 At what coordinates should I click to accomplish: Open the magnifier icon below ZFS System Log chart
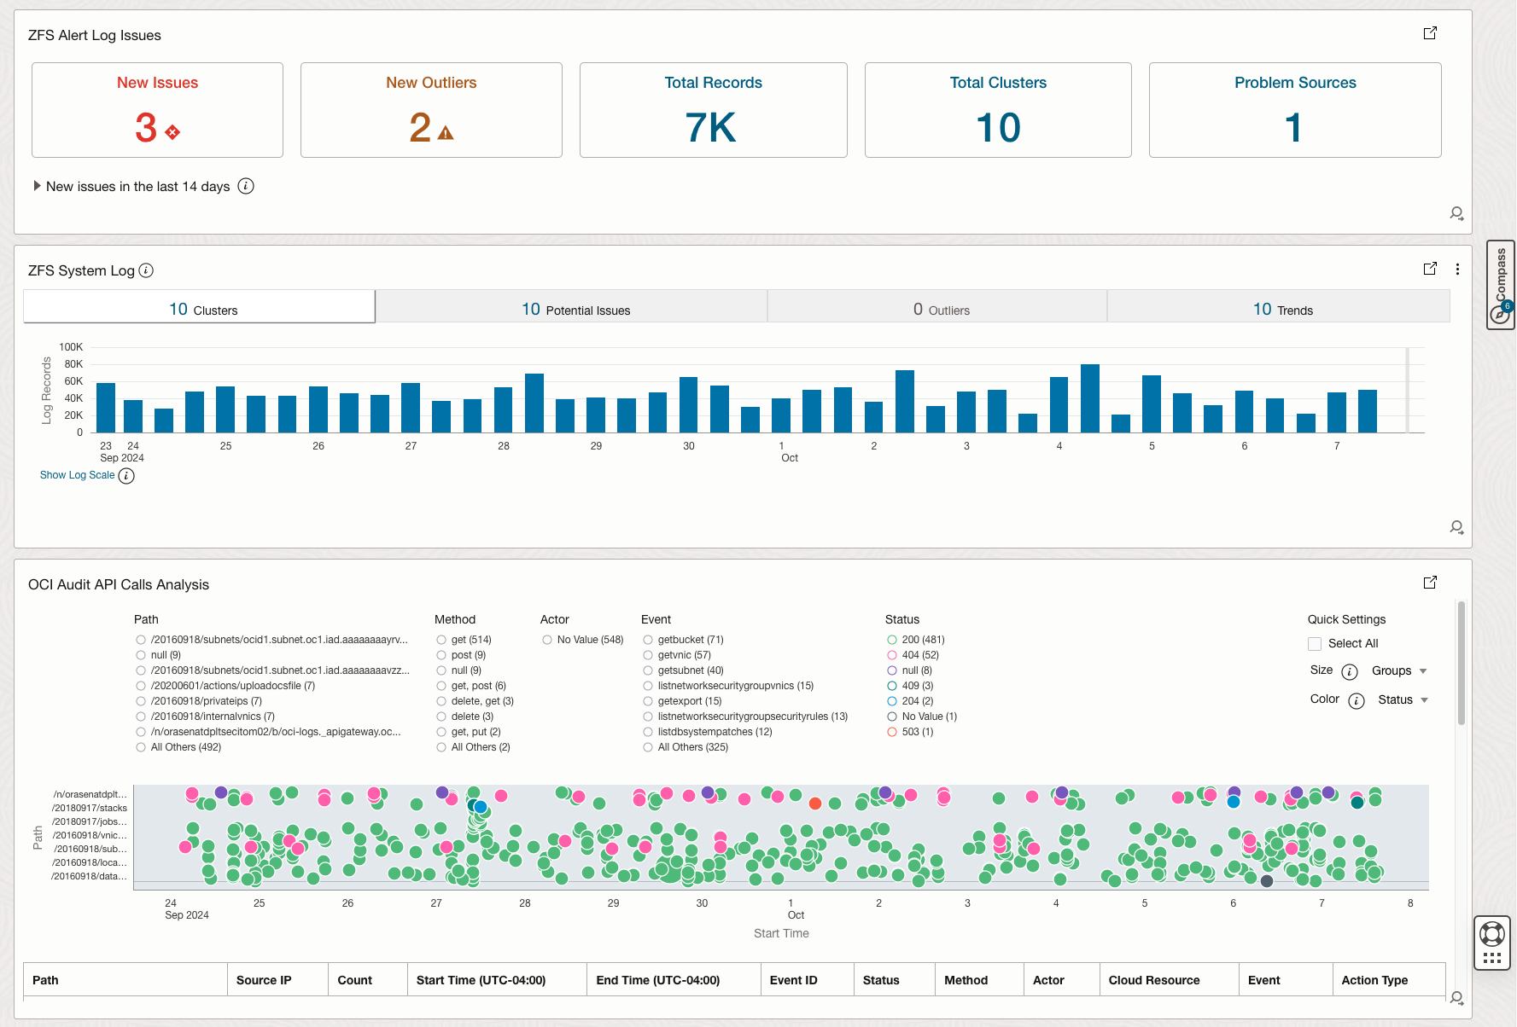point(1456,527)
